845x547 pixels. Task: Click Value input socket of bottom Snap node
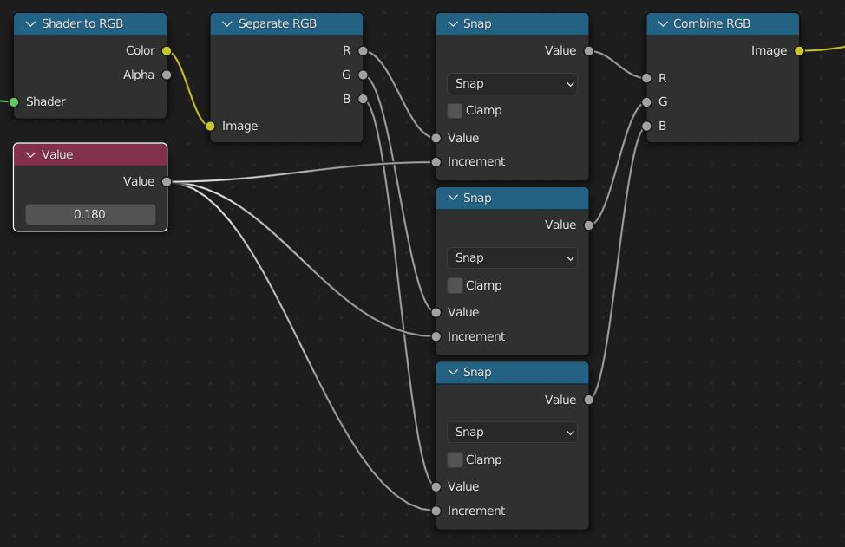click(x=436, y=486)
